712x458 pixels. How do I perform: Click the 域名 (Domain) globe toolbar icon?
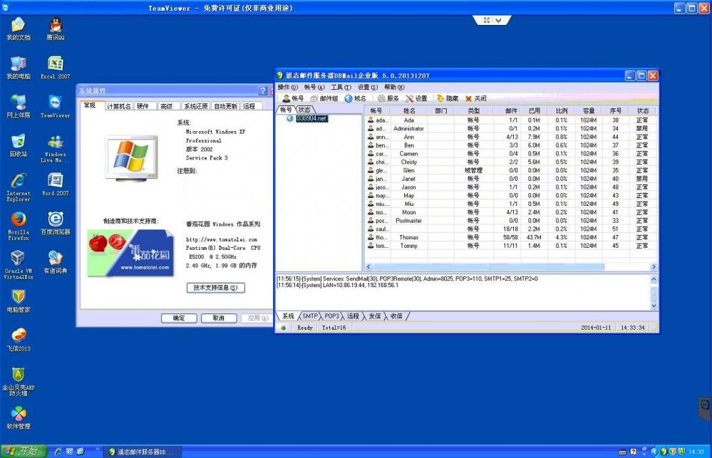pyautogui.click(x=355, y=98)
